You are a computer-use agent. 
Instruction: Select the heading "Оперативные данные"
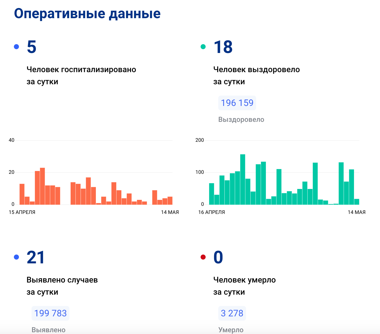[x=87, y=13]
